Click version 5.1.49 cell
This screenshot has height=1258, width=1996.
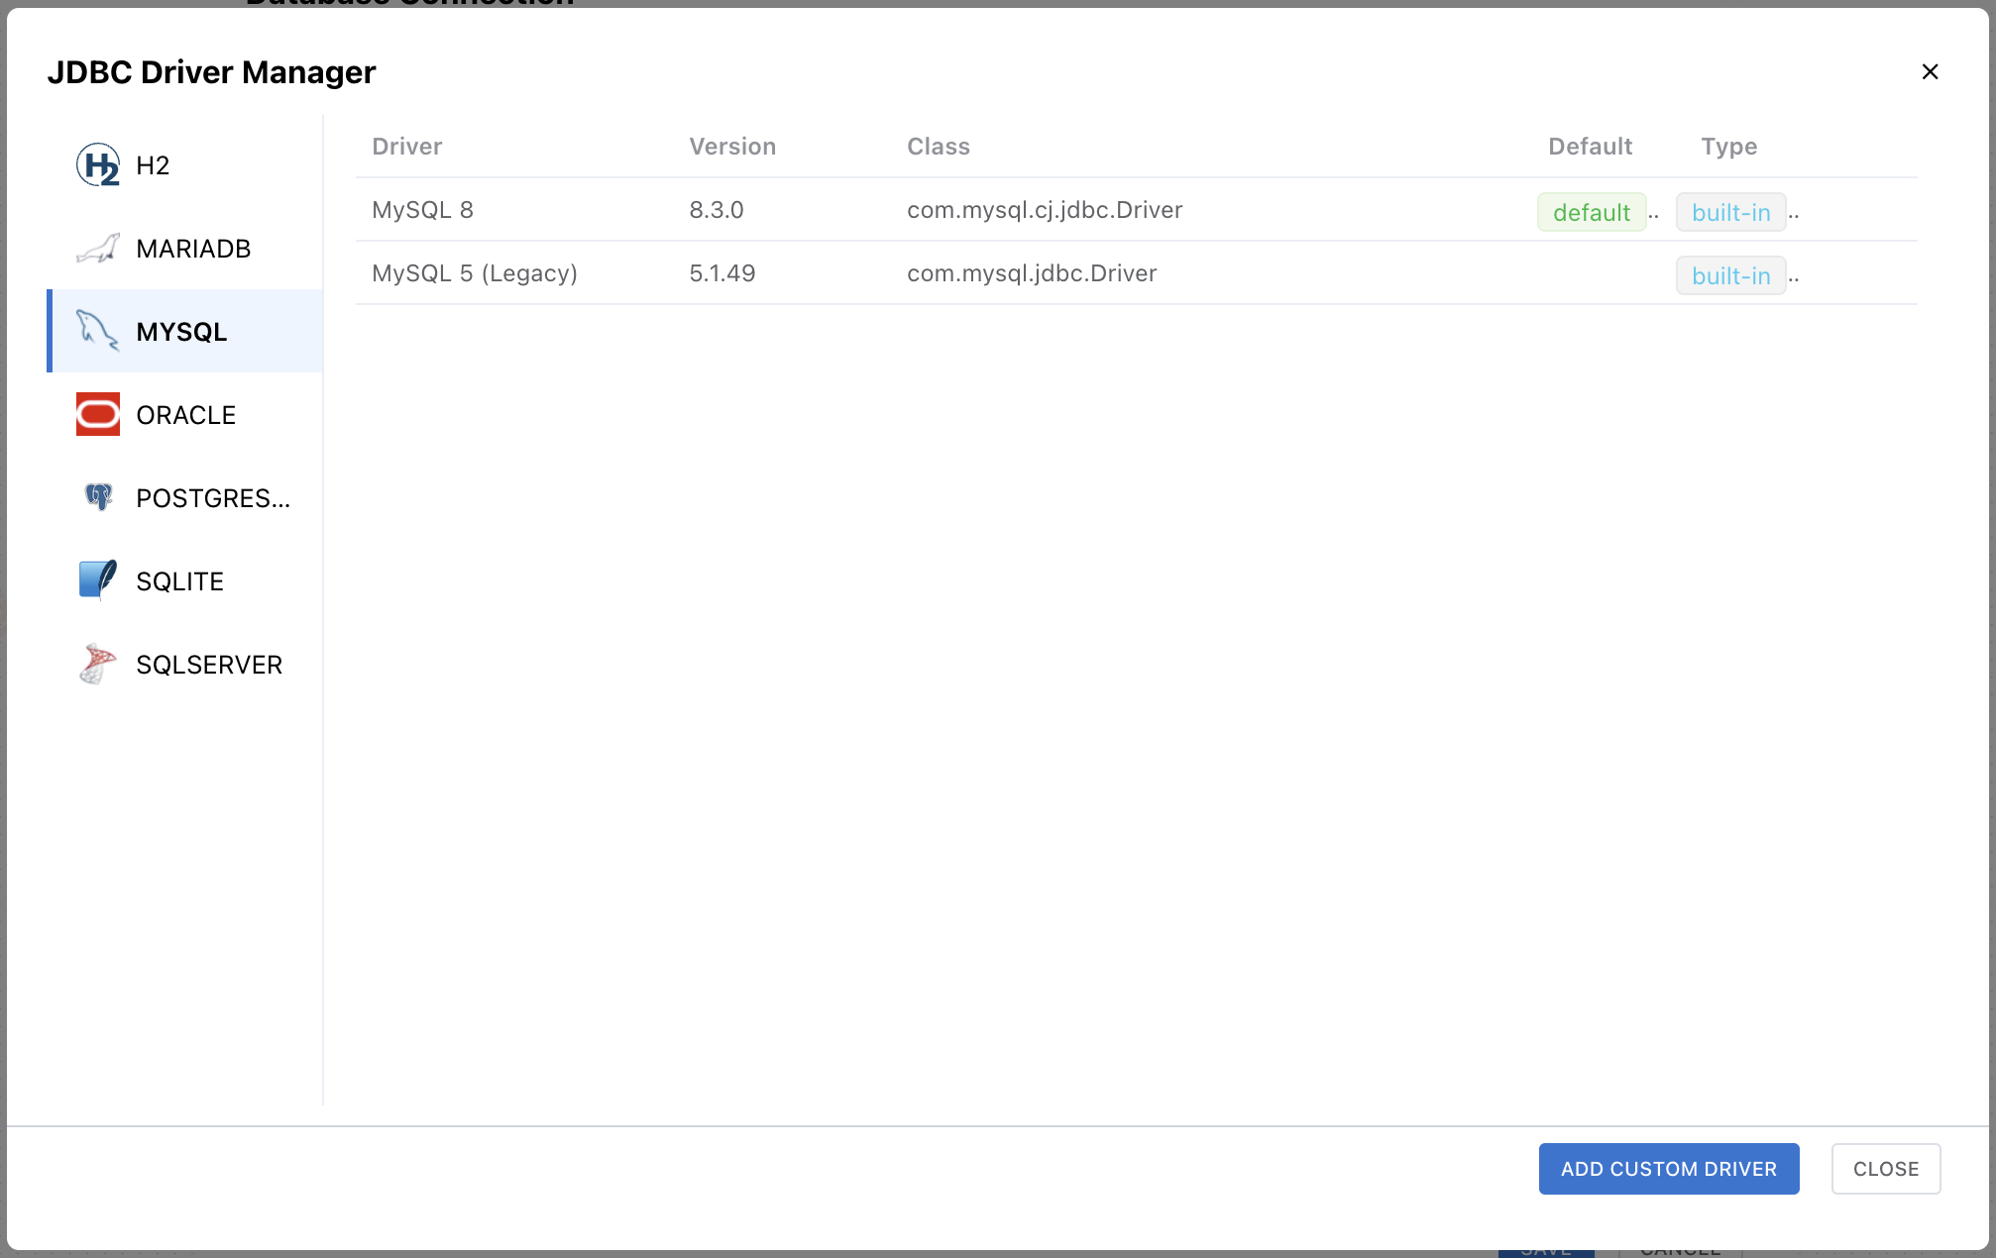[722, 273]
